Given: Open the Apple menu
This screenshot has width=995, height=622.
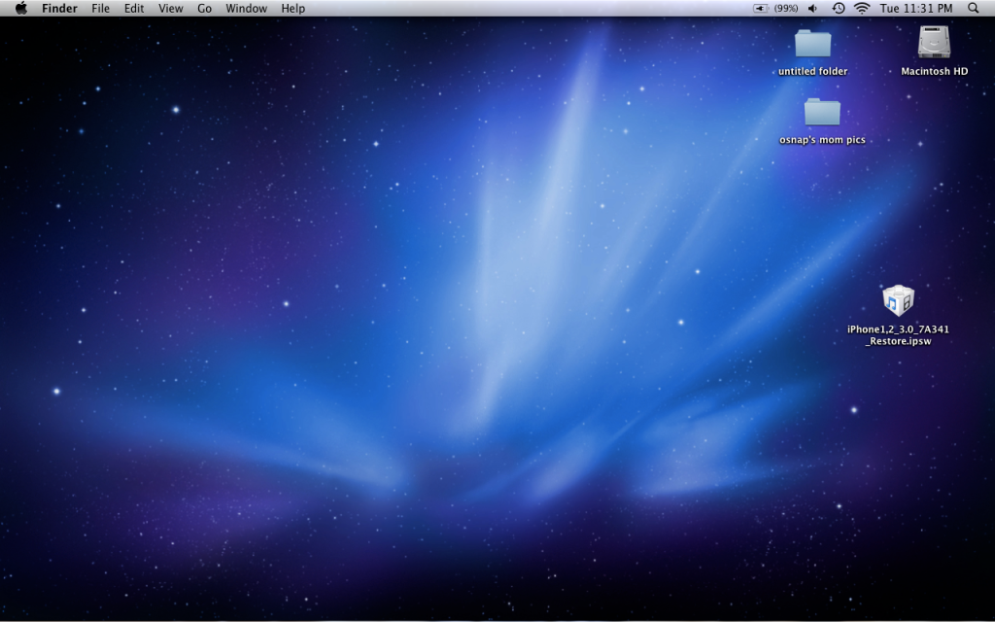Looking at the screenshot, I should [20, 9].
